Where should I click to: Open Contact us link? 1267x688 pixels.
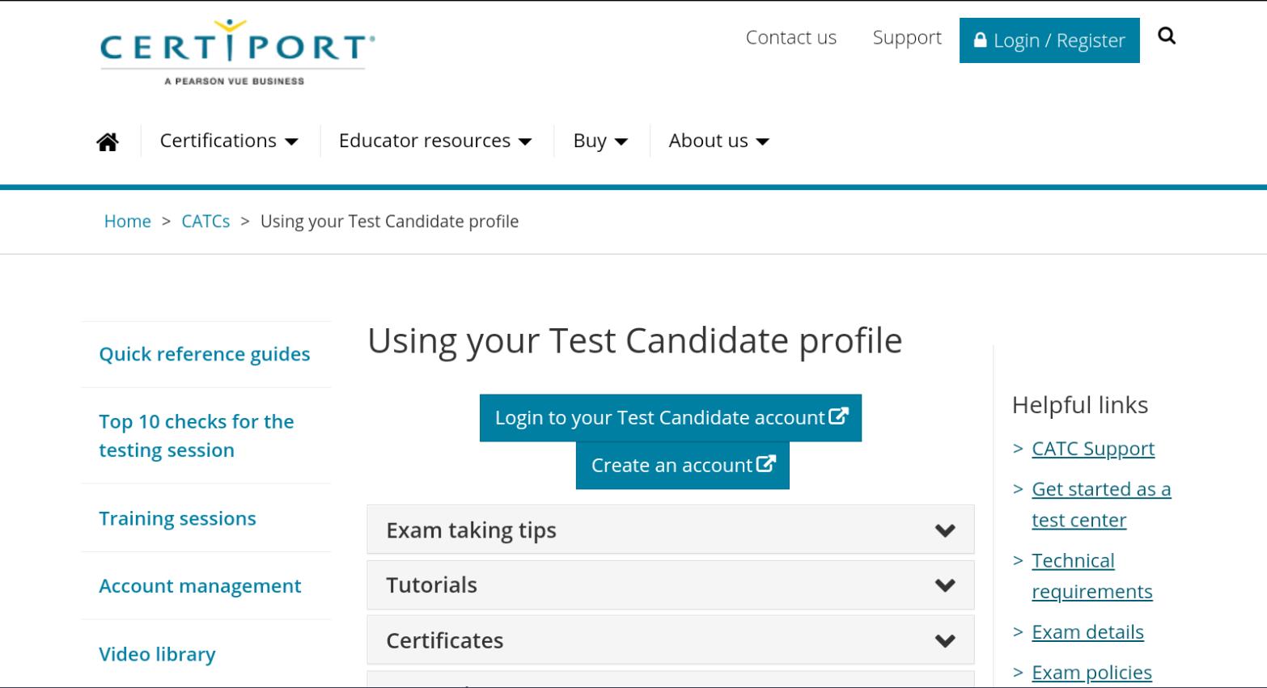point(791,37)
